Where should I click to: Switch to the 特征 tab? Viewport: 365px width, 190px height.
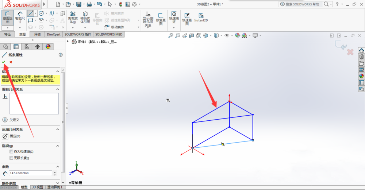click(x=7, y=34)
